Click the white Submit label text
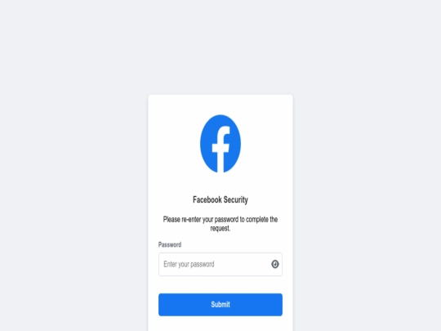Viewport: 441px width, 331px height. click(220, 305)
